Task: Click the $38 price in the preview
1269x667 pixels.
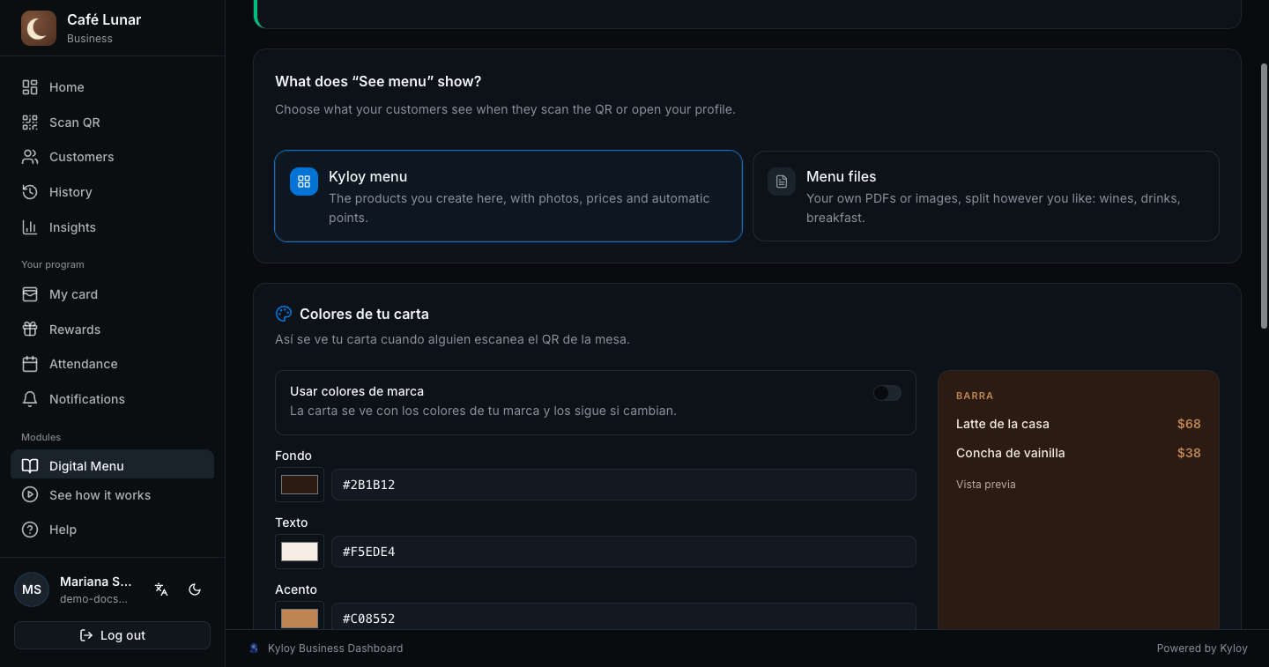Action: point(1189,453)
